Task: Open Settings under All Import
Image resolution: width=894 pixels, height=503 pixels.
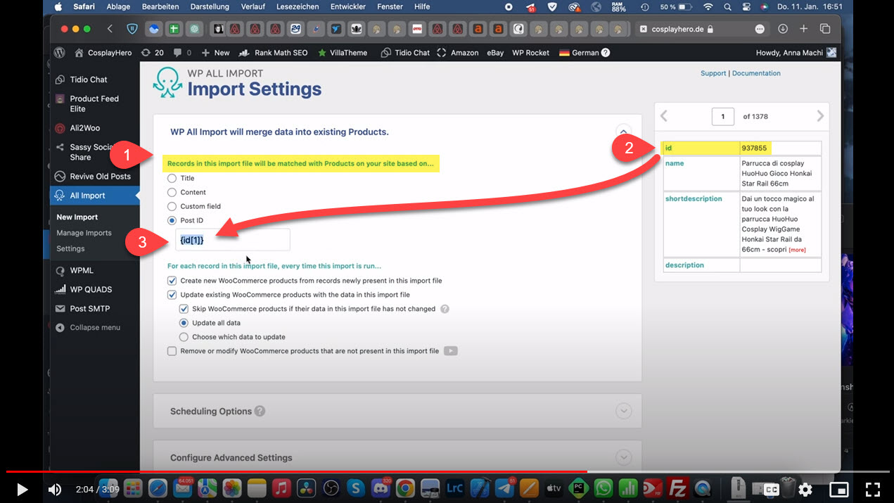Action: click(x=70, y=248)
